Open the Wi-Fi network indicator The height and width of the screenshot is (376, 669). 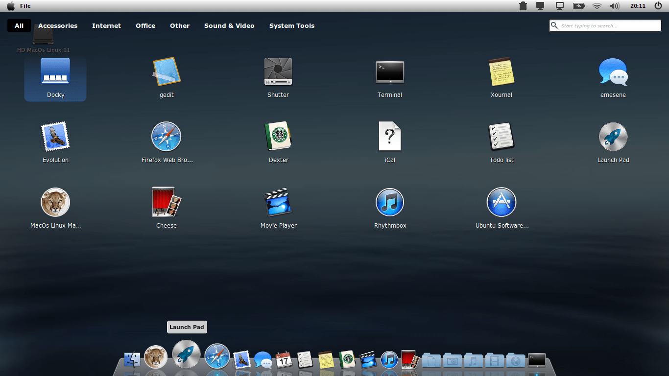[597, 6]
